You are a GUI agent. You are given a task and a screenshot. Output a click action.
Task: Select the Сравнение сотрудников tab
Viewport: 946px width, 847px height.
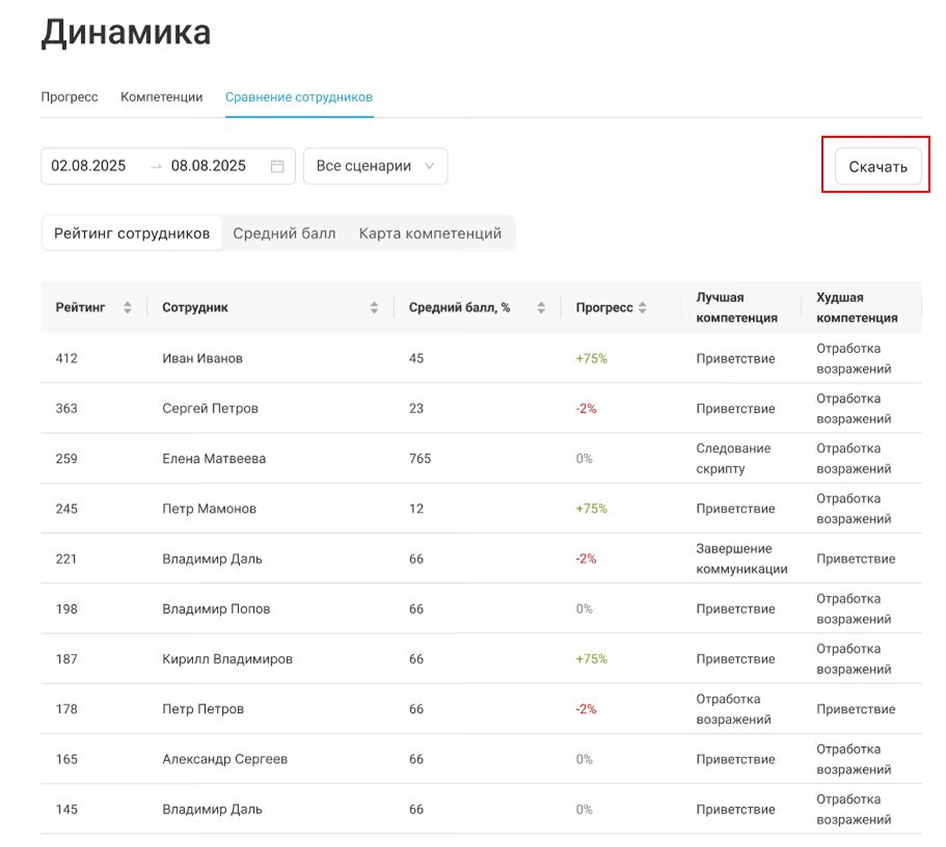[x=299, y=97]
